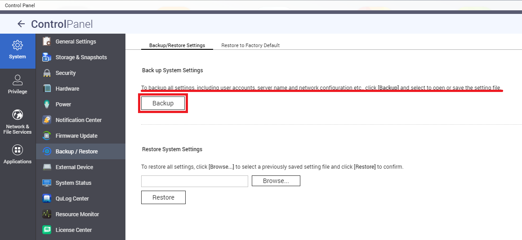The height and width of the screenshot is (240, 522).
Task: Click the back arrow beside ControlPanel title
Action: coord(21,24)
